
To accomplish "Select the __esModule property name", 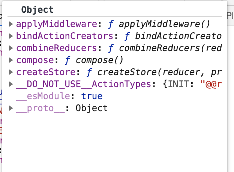I will 43,96.
